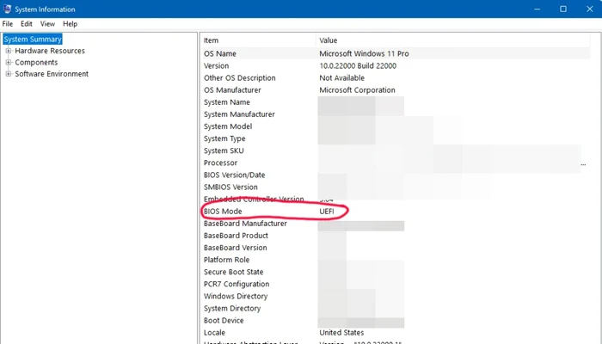The height and width of the screenshot is (344, 602).
Task: Click the 10.0.22000 Build 22000 value
Action: [x=358, y=66]
